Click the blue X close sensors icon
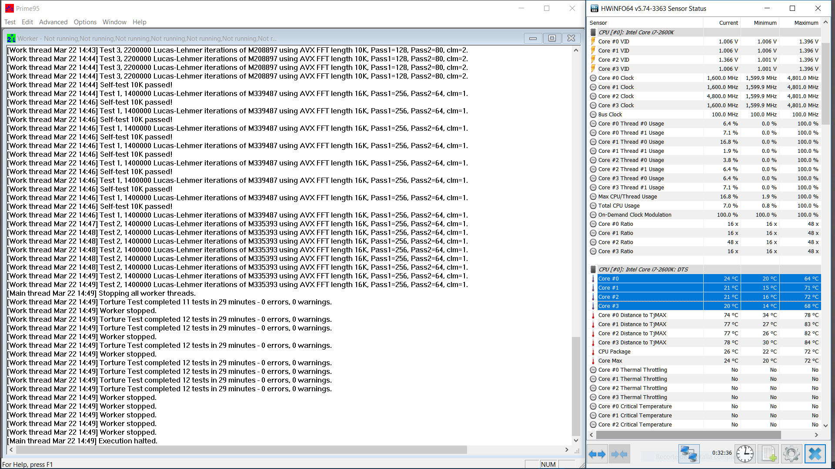 (815, 454)
